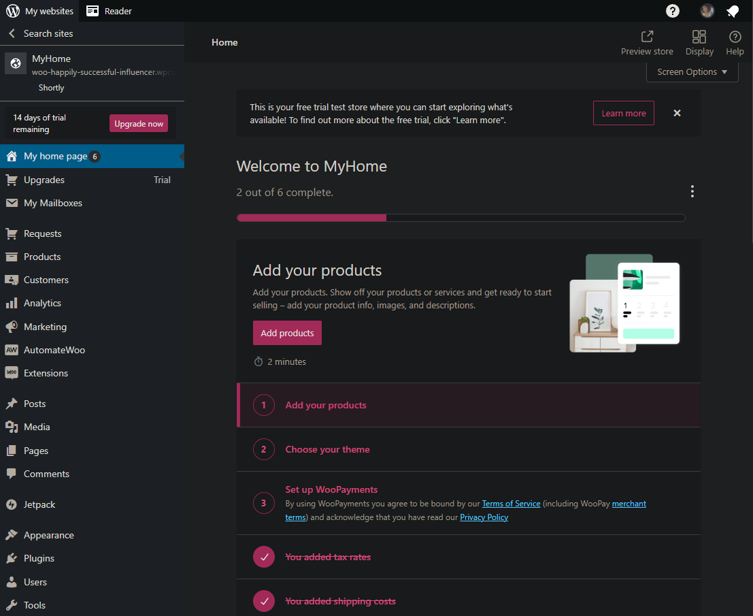Dismiss the free trial notice
The image size is (753, 616).
(677, 113)
